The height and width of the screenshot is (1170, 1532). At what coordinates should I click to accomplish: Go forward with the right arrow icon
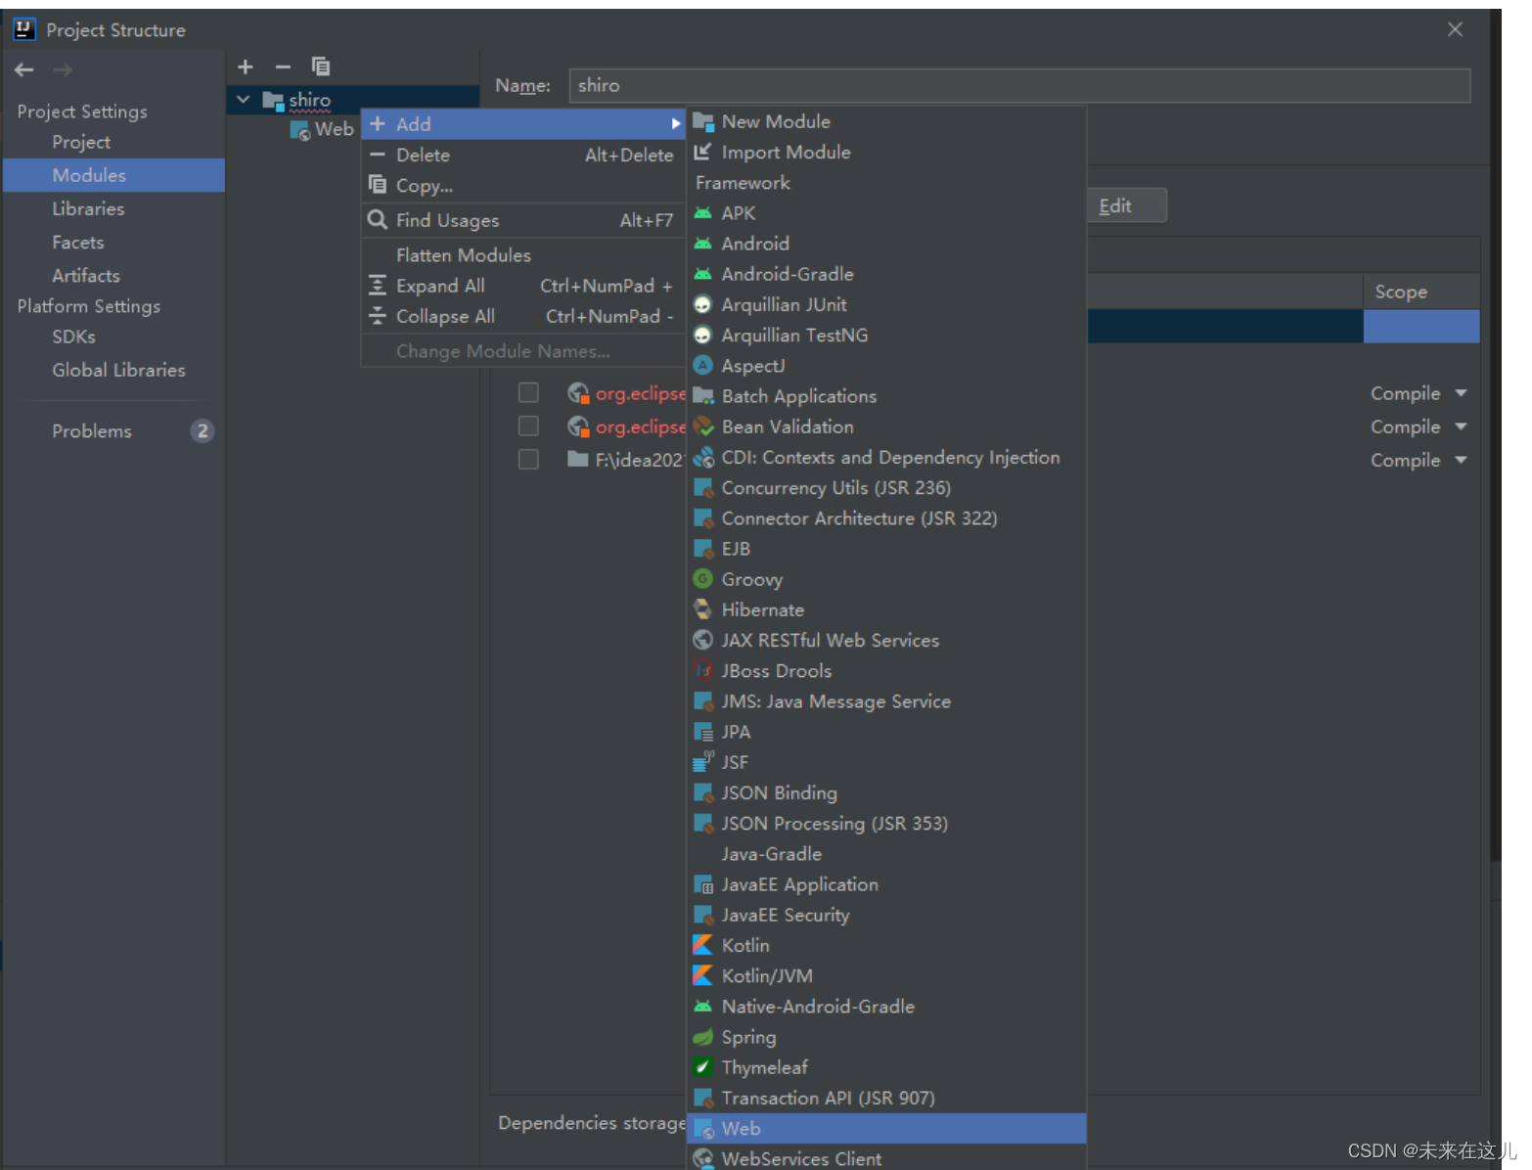click(x=63, y=69)
